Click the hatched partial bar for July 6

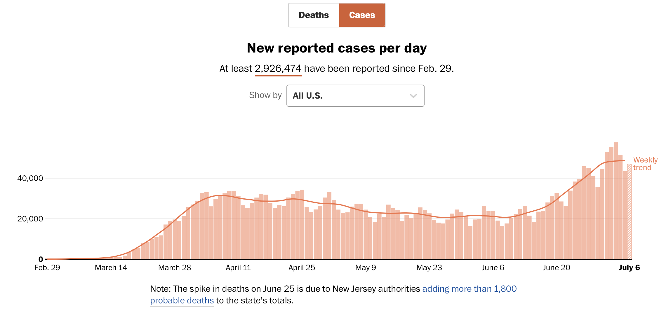click(630, 211)
